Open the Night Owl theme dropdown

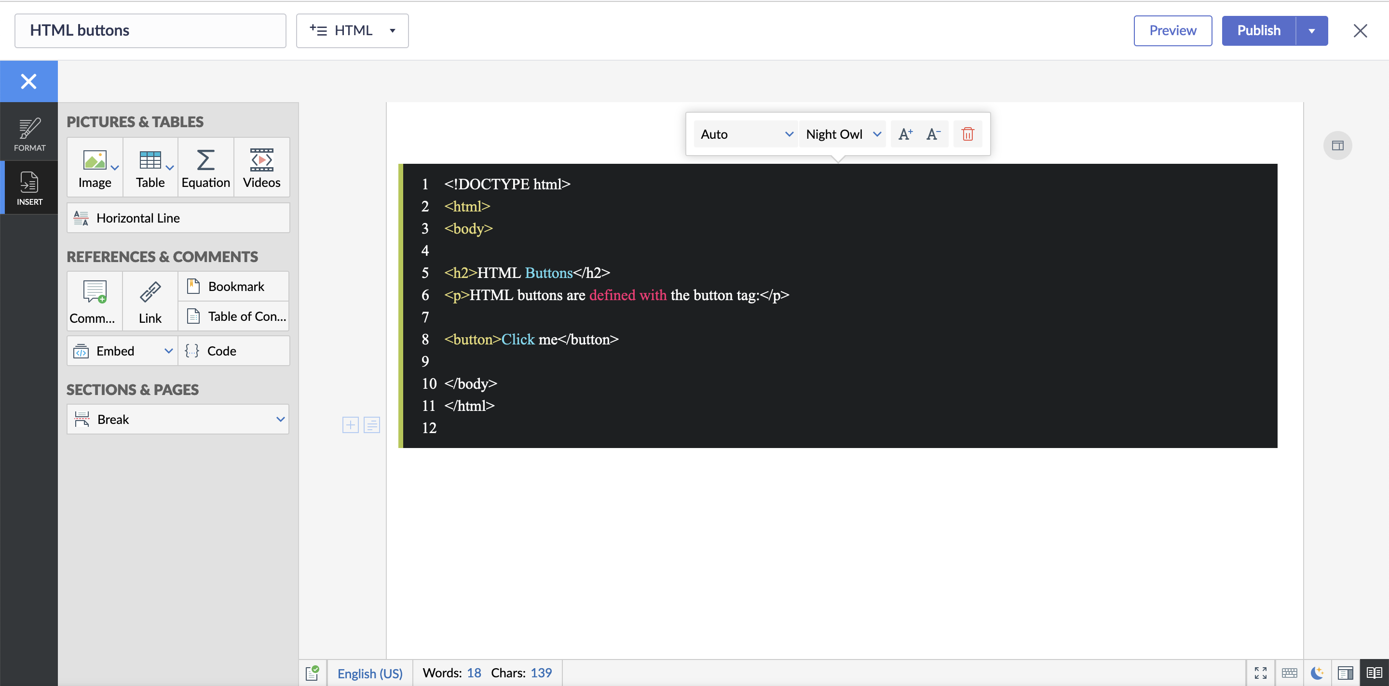[x=842, y=134]
